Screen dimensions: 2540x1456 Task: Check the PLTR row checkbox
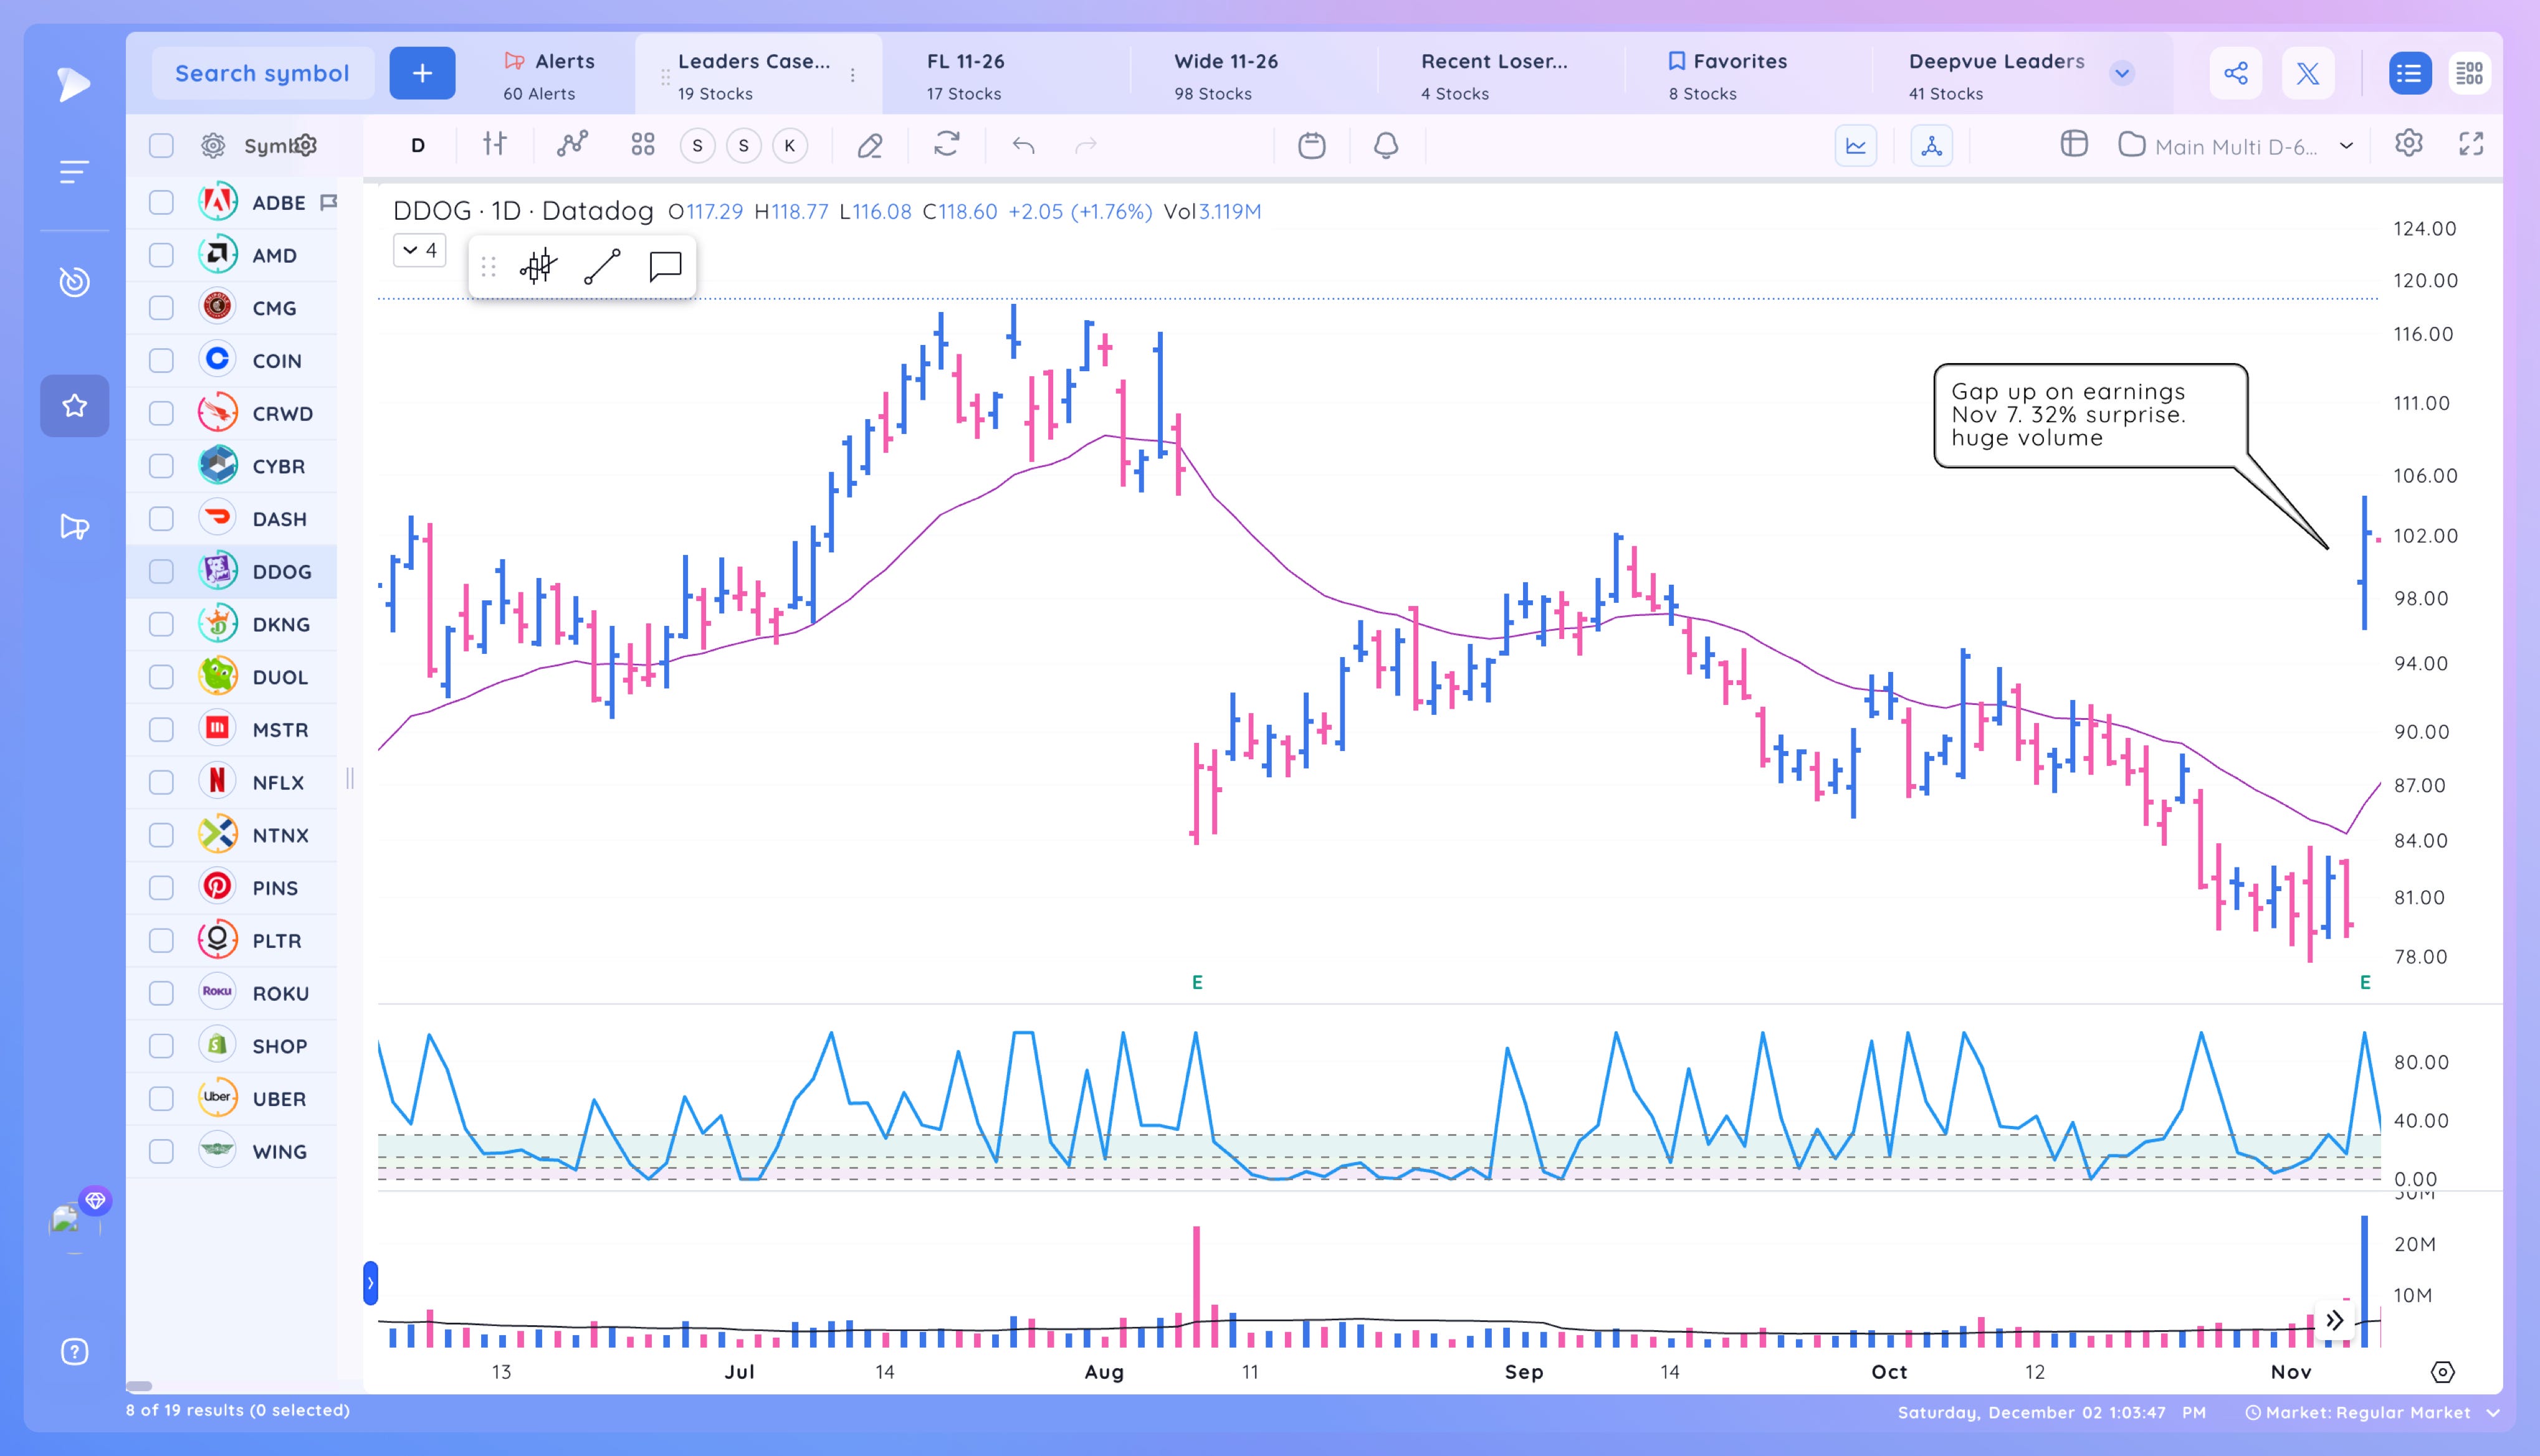pos(161,941)
